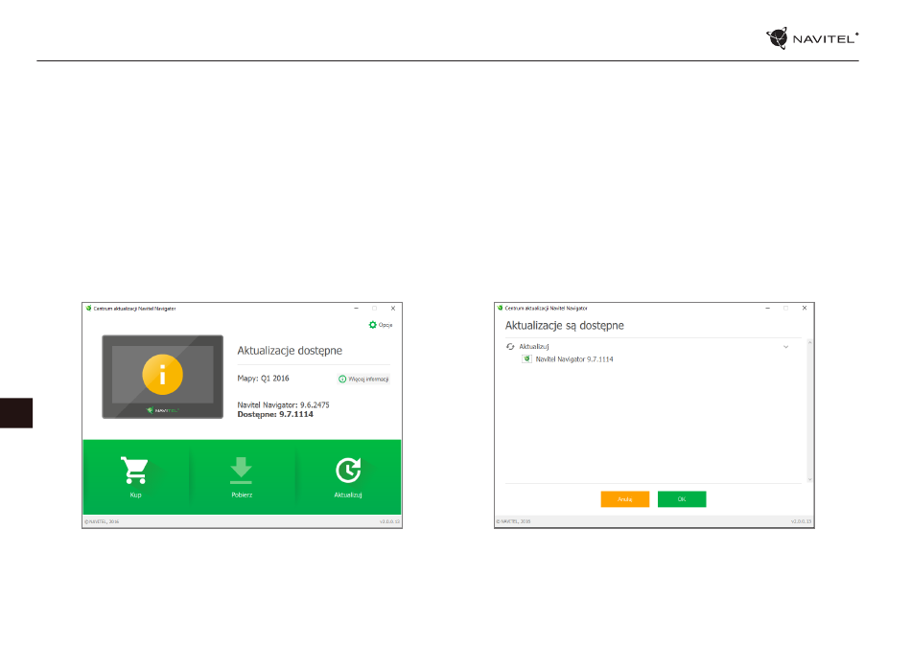Click the app icon in left window title bar
Image resolution: width=911 pixels, height=645 pixels.
click(x=88, y=309)
